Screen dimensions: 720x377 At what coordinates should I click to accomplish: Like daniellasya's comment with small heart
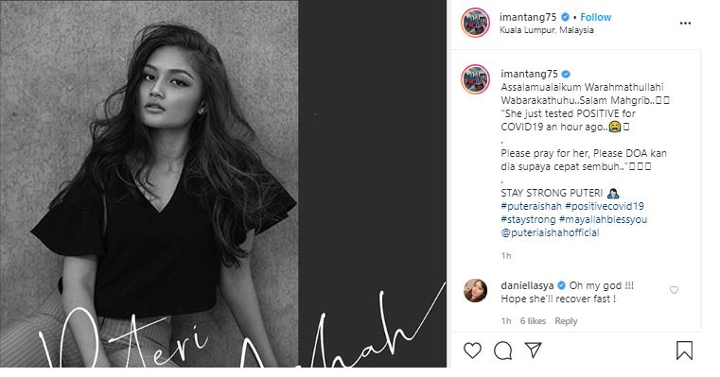(674, 290)
